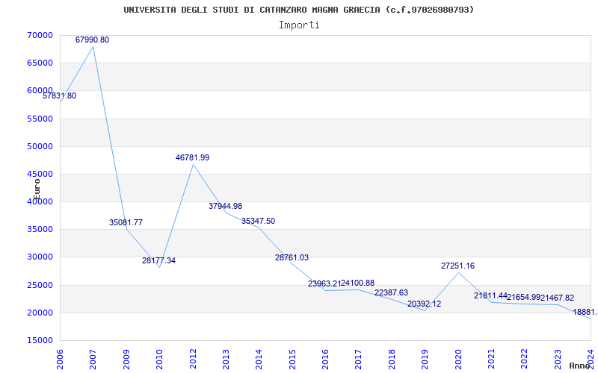This screenshot has height=373, width=598.
Task: Select the 46781.99 peak label
Action: [193, 157]
